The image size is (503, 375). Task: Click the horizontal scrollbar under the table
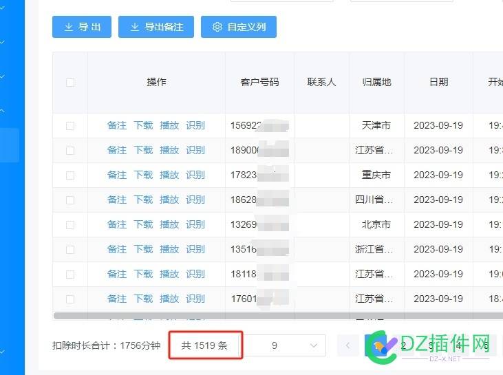point(279,316)
